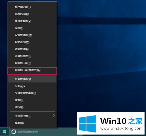Click the Cortana circle icon
The width and height of the screenshot is (146, 136).
14,132
